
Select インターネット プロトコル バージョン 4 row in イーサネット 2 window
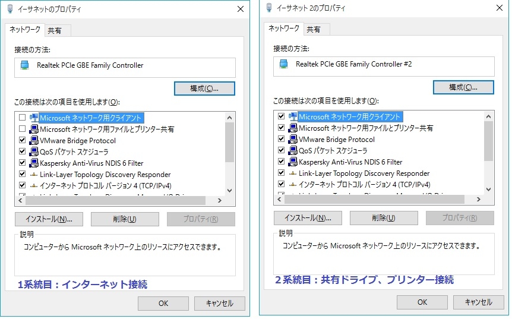[x=365, y=185]
